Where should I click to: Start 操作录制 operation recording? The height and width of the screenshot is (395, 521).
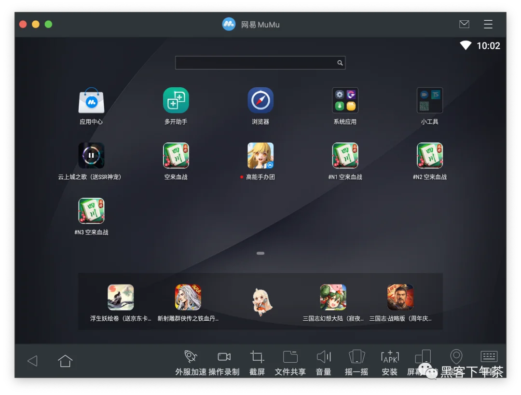[224, 362]
